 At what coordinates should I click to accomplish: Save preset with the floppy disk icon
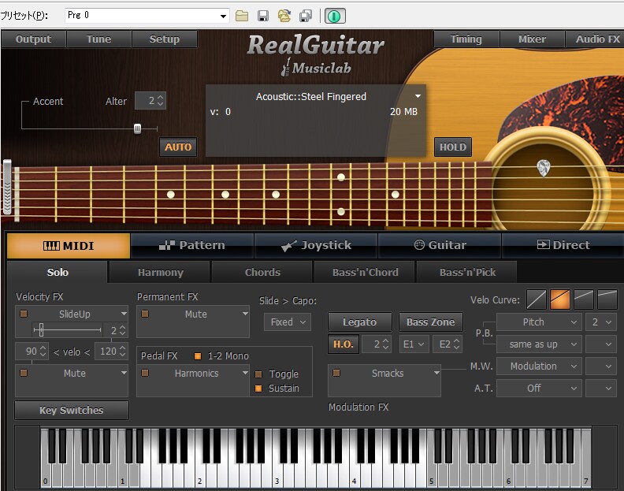263,16
